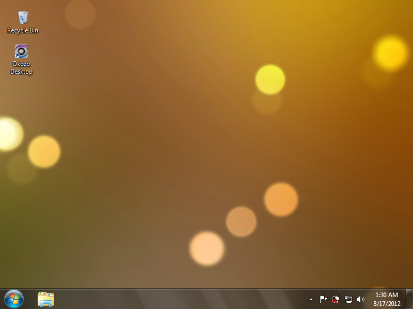Click the Show Desktop button strip

click(409, 299)
